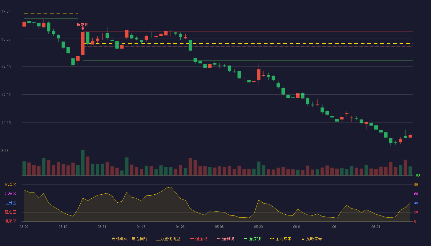Viewport: 431px width, 246px height.
Task: Click the tall red candle under 假龙吟
Action: coord(83,43)
